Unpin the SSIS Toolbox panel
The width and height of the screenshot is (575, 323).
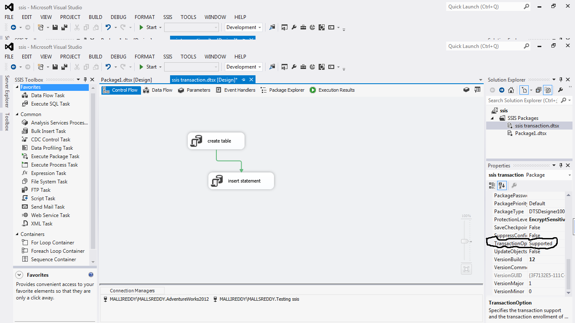(85, 79)
